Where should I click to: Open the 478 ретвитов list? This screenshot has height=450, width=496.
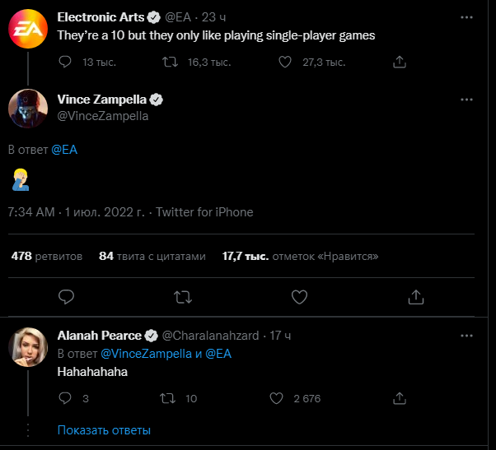[x=47, y=256]
